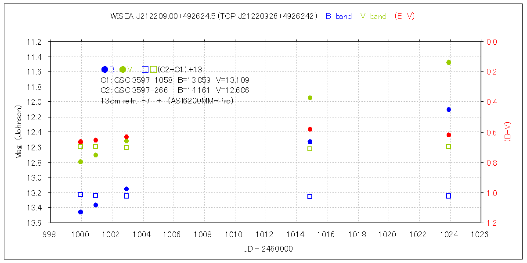
Task: Select the green V-band circle at JD 1015
Action: (310, 98)
